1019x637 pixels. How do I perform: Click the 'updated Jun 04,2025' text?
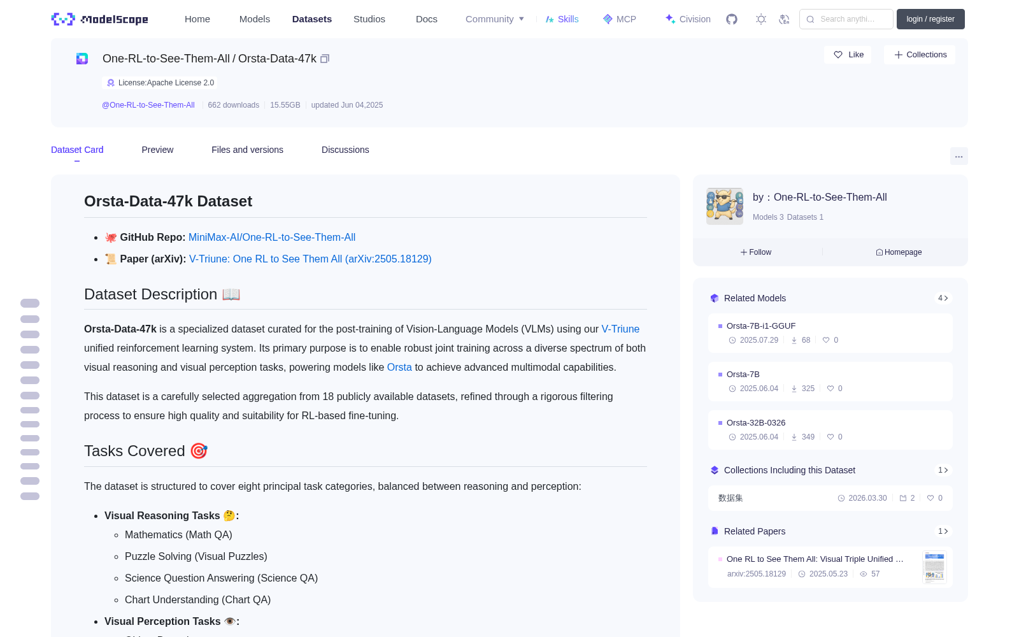click(x=347, y=105)
